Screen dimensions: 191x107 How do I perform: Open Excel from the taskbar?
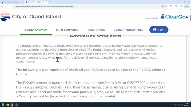click(x=16, y=105)
